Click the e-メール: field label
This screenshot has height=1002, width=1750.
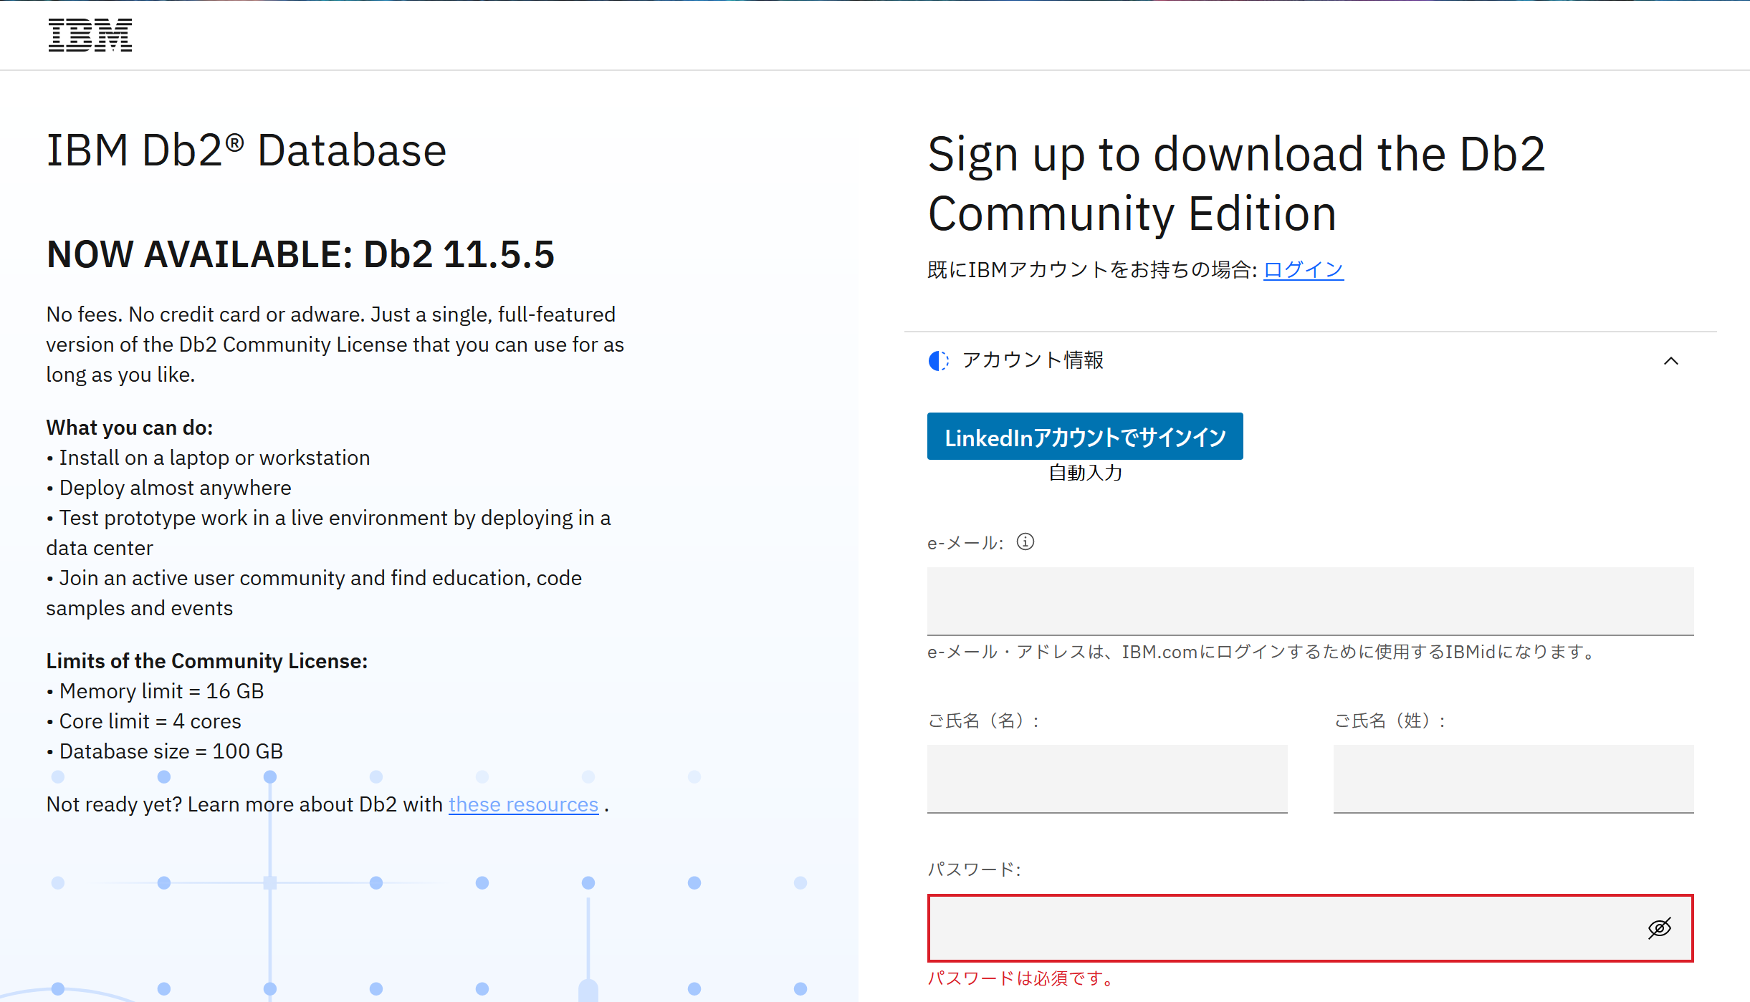965,544
